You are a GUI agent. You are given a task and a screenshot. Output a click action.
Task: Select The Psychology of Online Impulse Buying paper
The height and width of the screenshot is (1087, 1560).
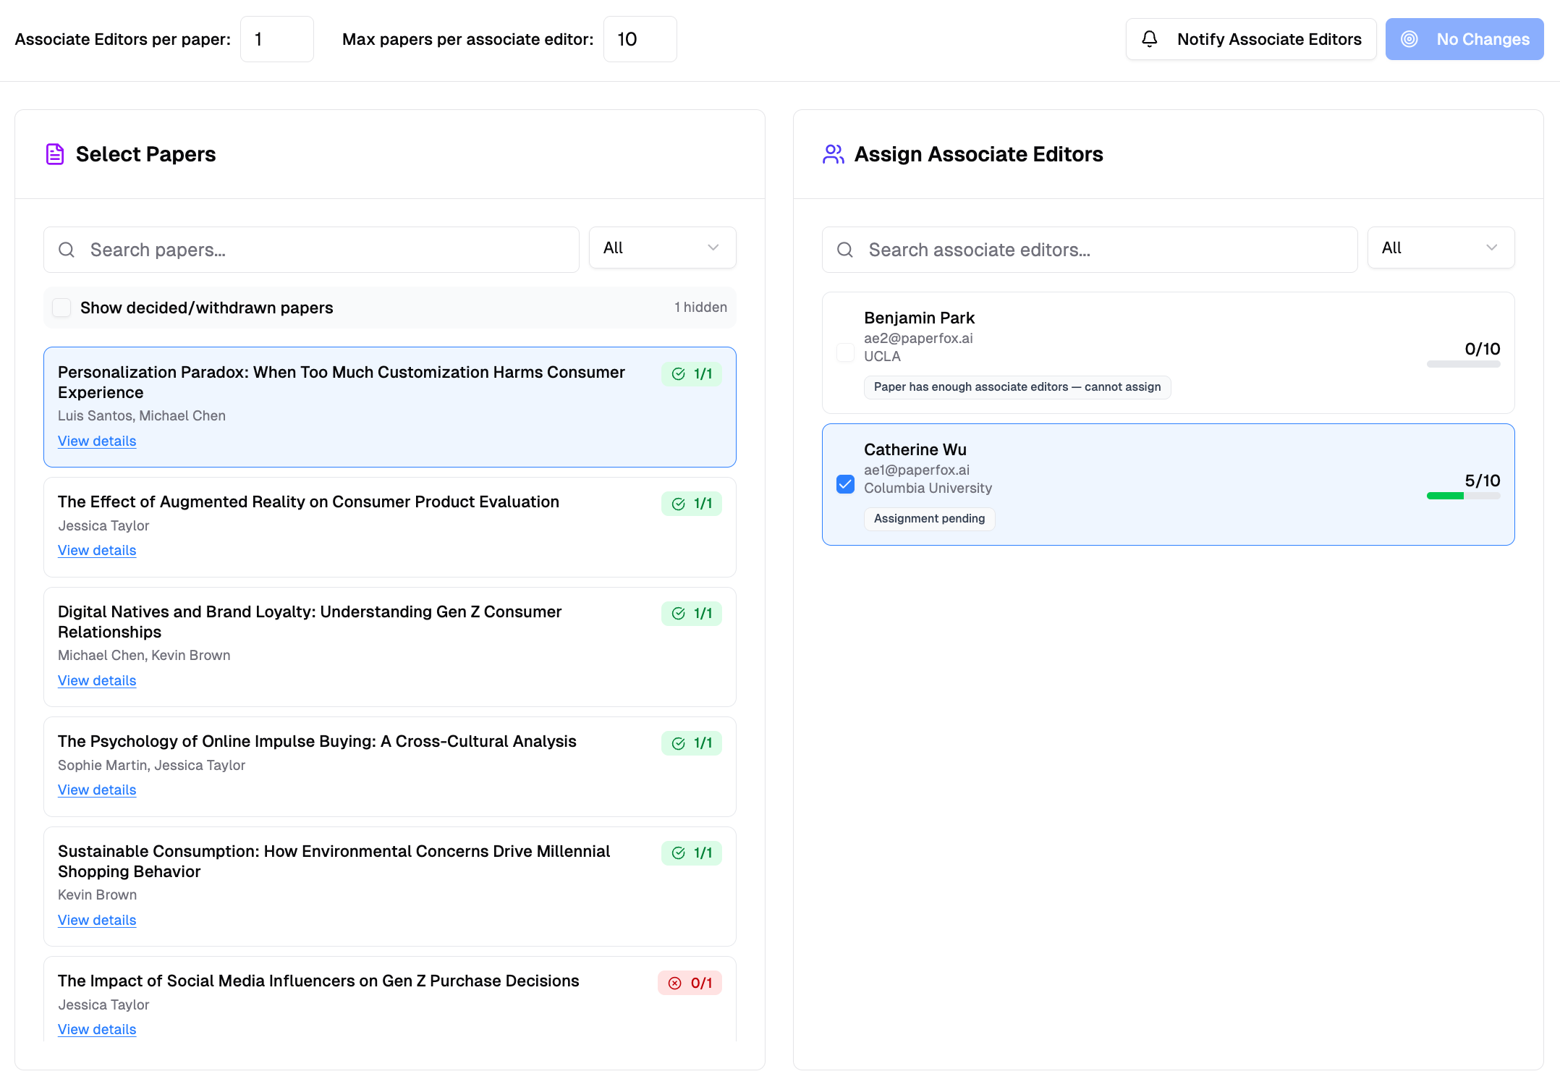[x=317, y=741]
